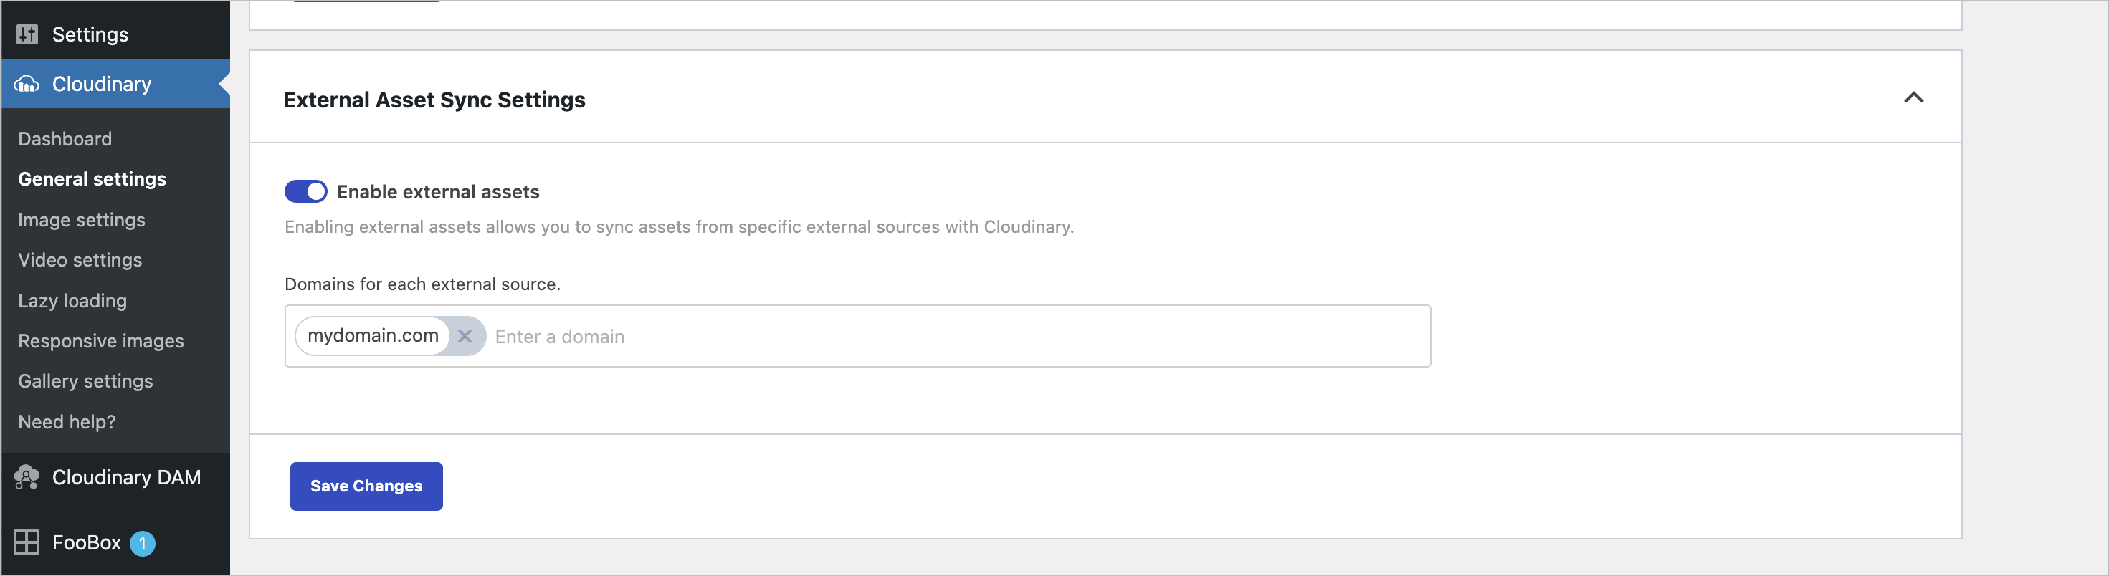Viewport: 2109px width, 576px height.
Task: Open the Dashboard submenu item
Action: [65, 139]
